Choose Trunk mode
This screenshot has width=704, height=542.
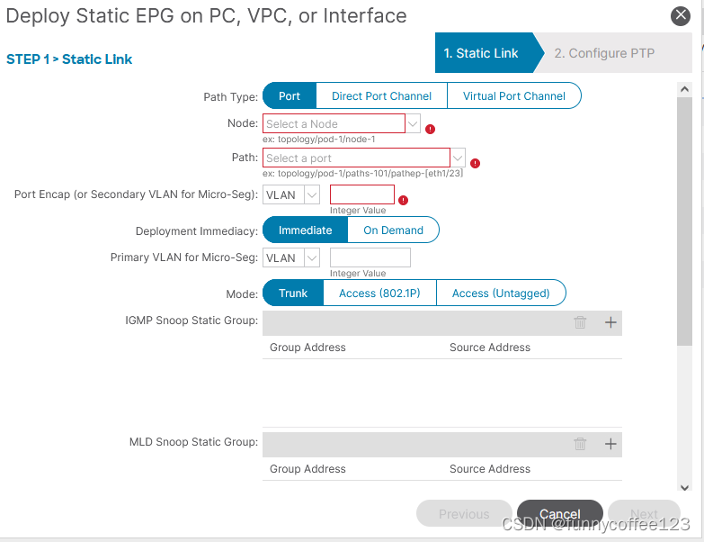[293, 293]
